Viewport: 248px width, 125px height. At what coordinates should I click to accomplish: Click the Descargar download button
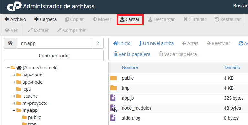(161, 19)
